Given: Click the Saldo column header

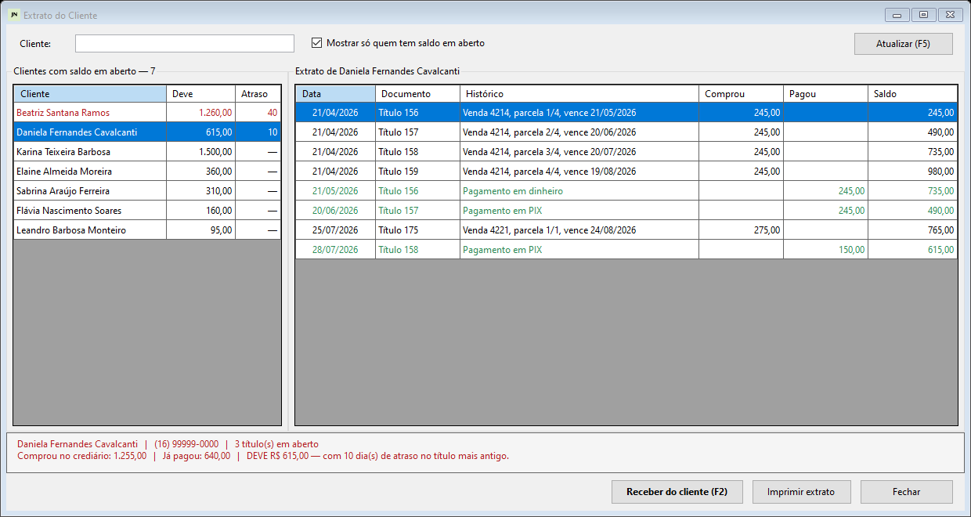Looking at the screenshot, I should pyautogui.click(x=912, y=94).
